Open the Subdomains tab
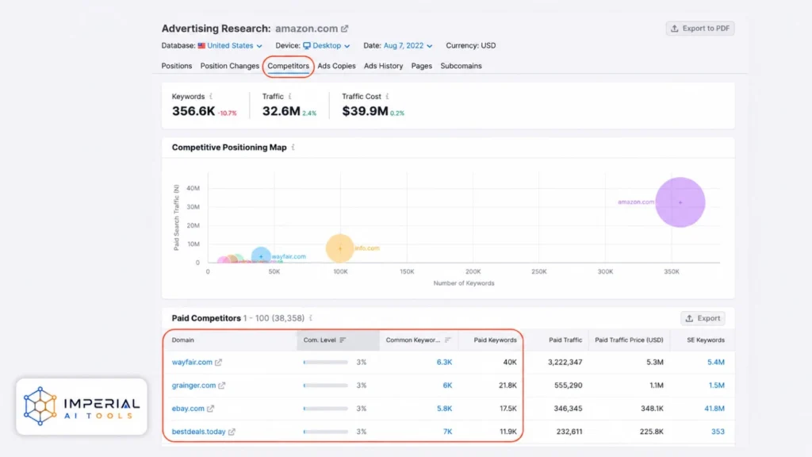 click(x=461, y=66)
